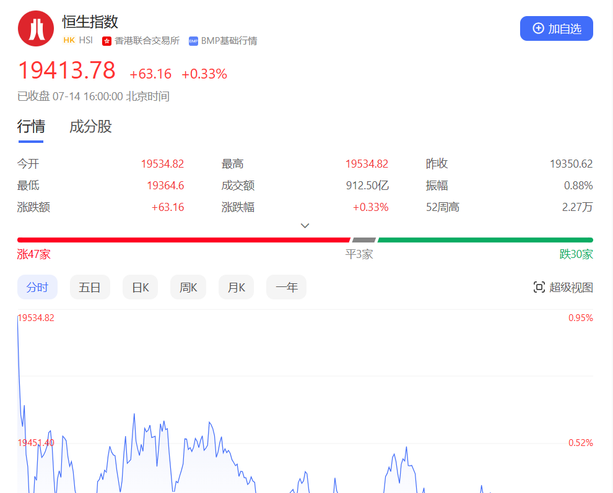Click the HK market badge icon
Viewport: 613px width, 493px height.
click(x=69, y=40)
